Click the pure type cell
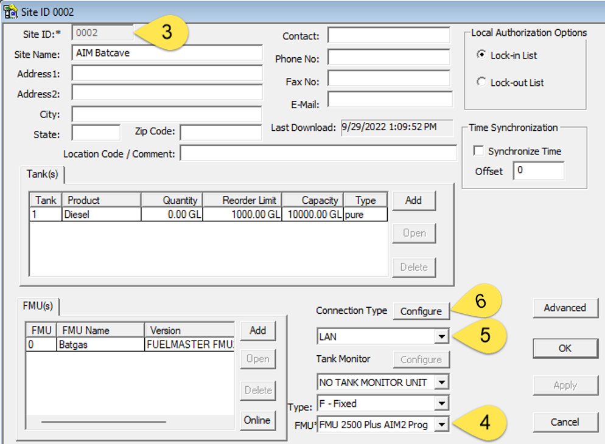 [365, 214]
